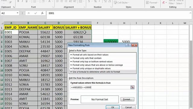Expand the formula bar with chevron
Viewport: 193px width, 109px height.
pos(190,13)
